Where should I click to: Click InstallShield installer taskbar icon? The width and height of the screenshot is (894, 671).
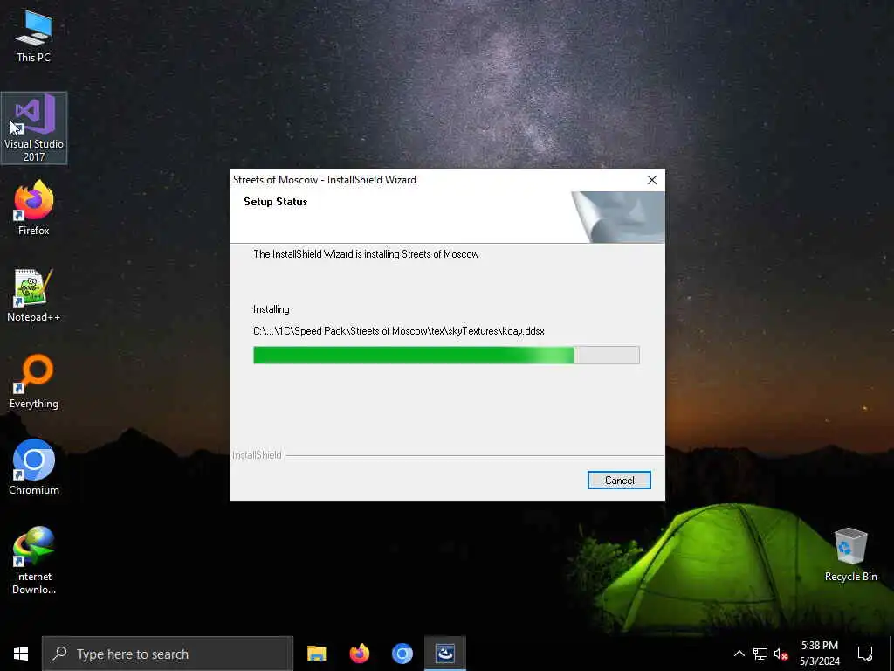(444, 654)
